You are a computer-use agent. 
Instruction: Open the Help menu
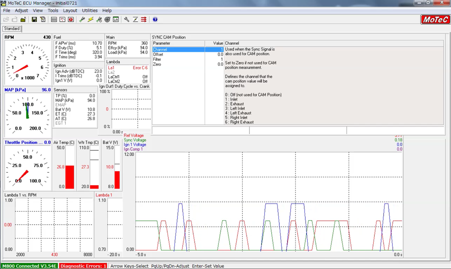[x=107, y=11]
